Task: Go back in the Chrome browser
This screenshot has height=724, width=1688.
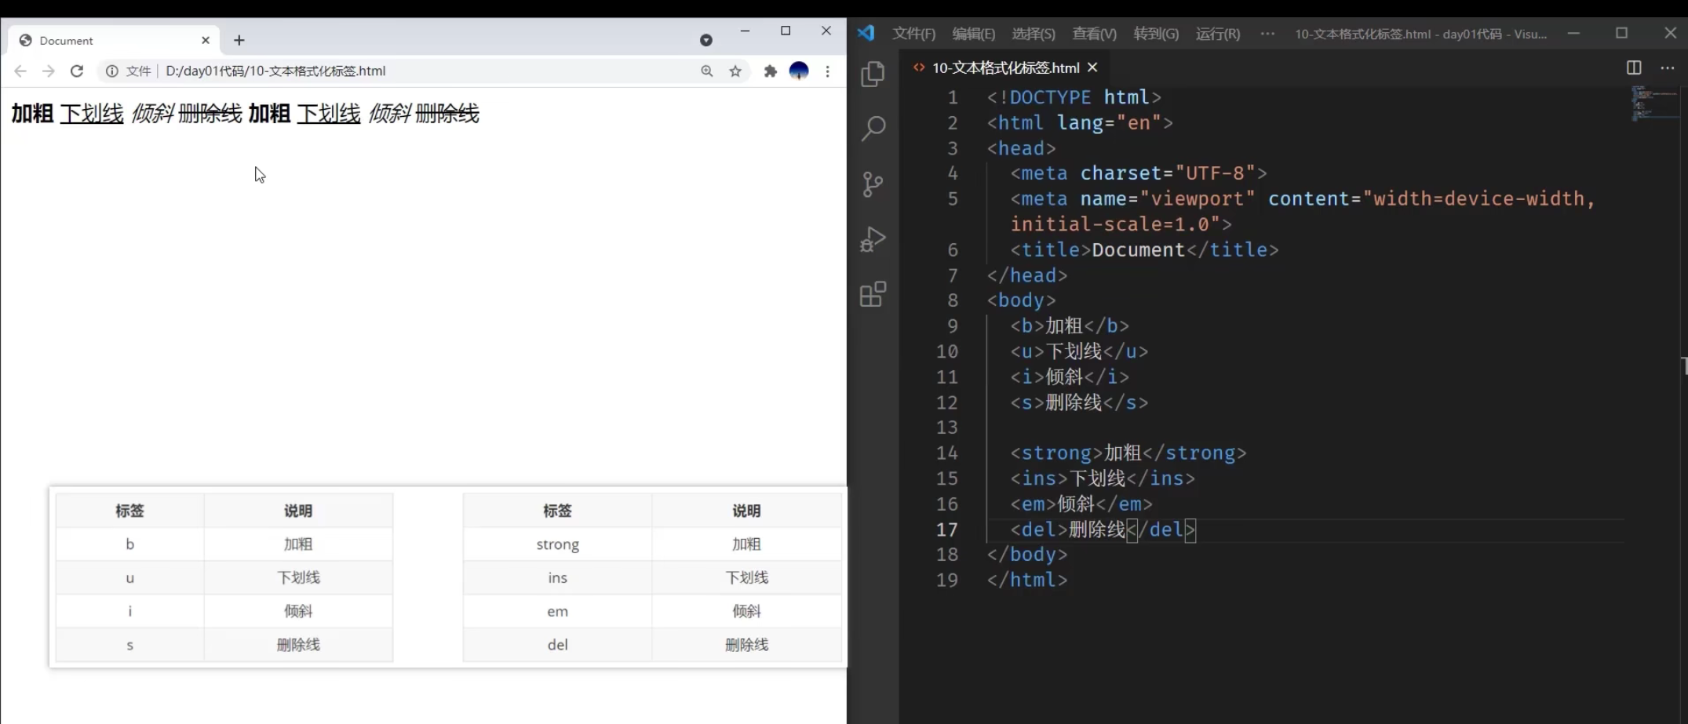Action: pos(20,71)
